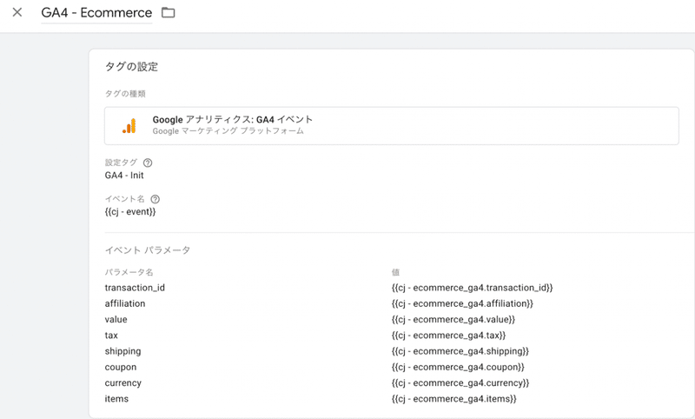The height and width of the screenshot is (419, 695).
Task: Click the {{cj - ecommerce_ga4.value}} value
Action: click(x=453, y=319)
